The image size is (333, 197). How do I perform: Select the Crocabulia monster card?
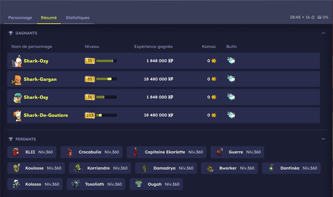pyautogui.click(x=91, y=152)
